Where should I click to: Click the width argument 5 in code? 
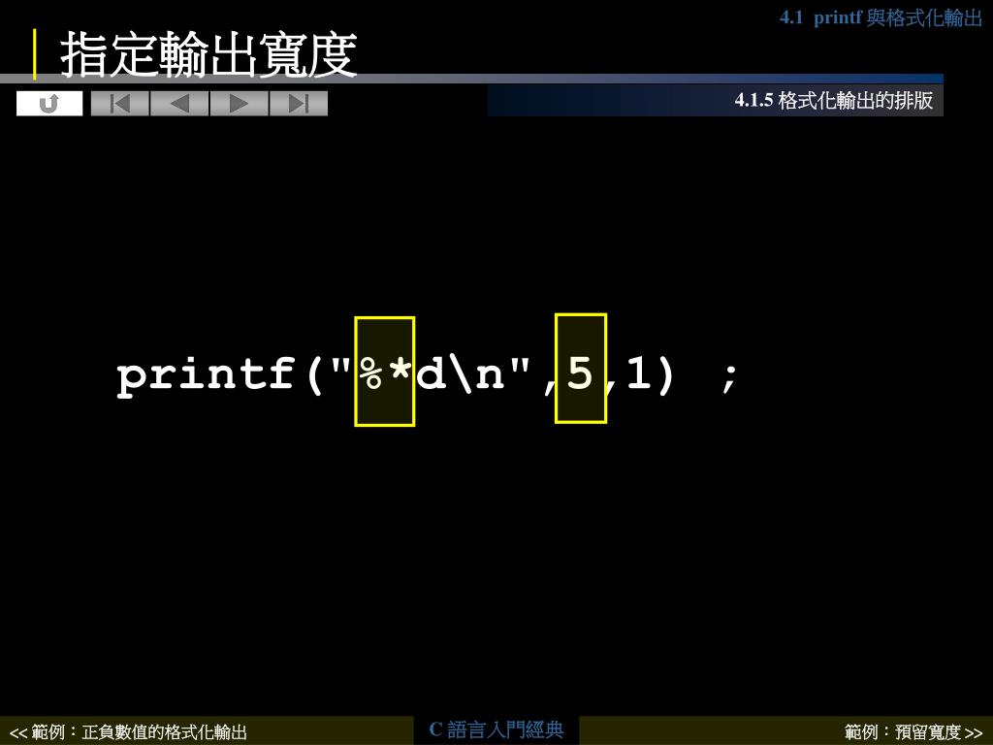581,369
